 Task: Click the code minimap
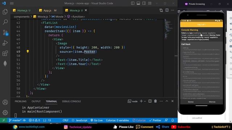tap(169, 29)
